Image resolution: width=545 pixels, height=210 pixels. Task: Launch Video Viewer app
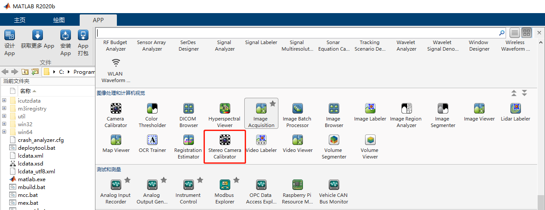pos(298,143)
